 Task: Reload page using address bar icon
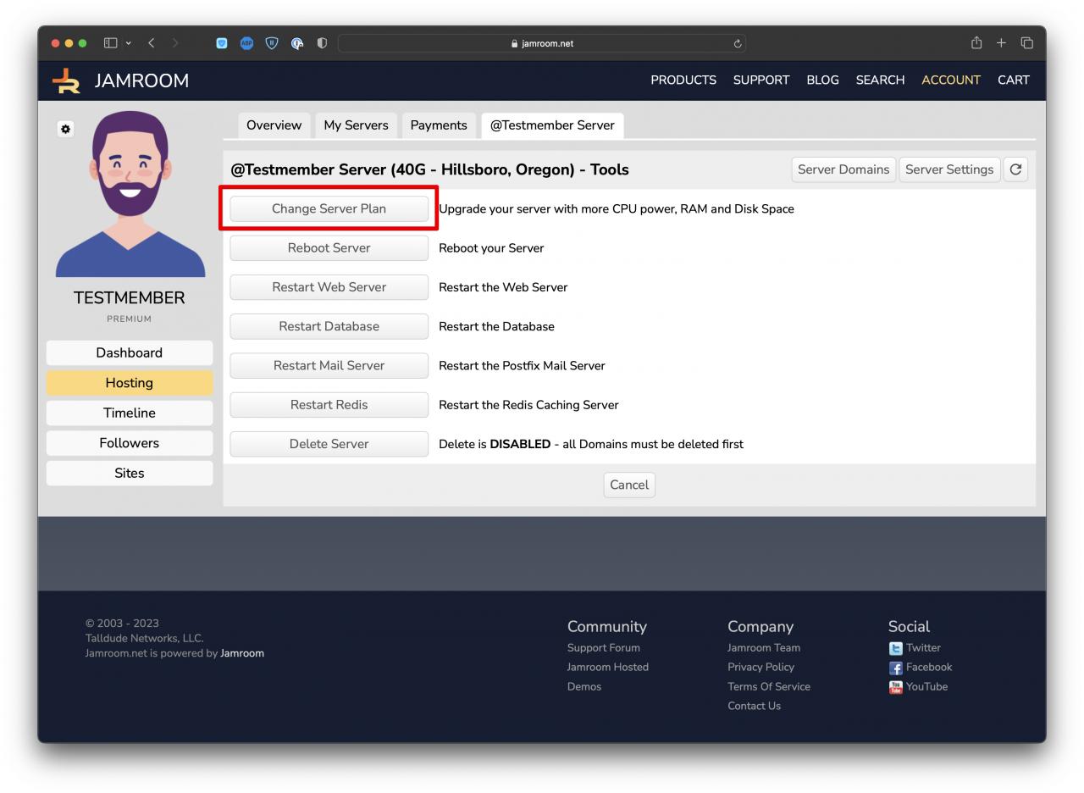coord(737,43)
